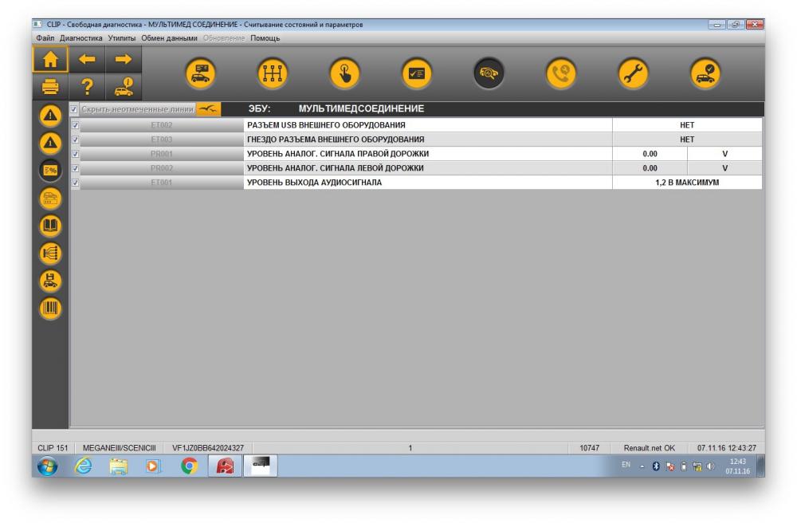Uncheck the ET001 row checkbox
This screenshot has height=523, width=797.
(x=75, y=183)
